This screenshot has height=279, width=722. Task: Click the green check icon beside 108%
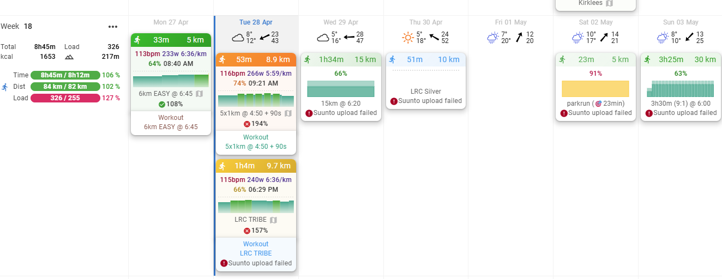click(161, 104)
